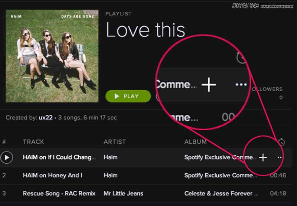Click the 3 songs, 6 min 17 sec text
Image resolution: width=297 pixels, height=206 pixels.
(88, 118)
